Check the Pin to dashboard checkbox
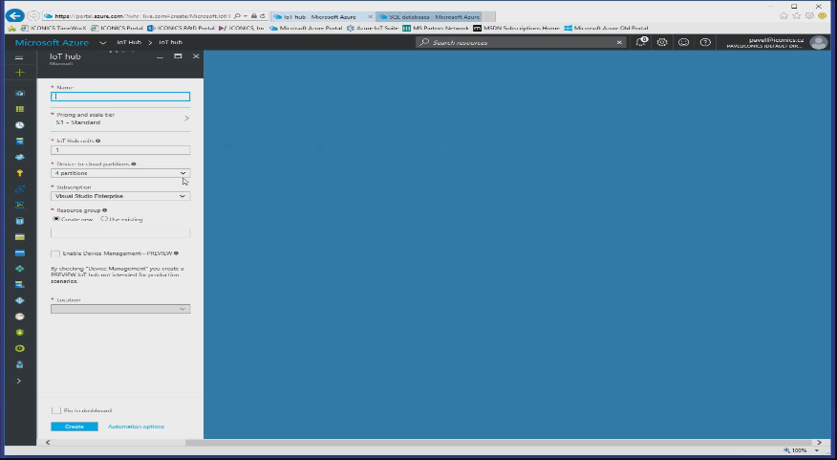The image size is (837, 460). pos(55,410)
